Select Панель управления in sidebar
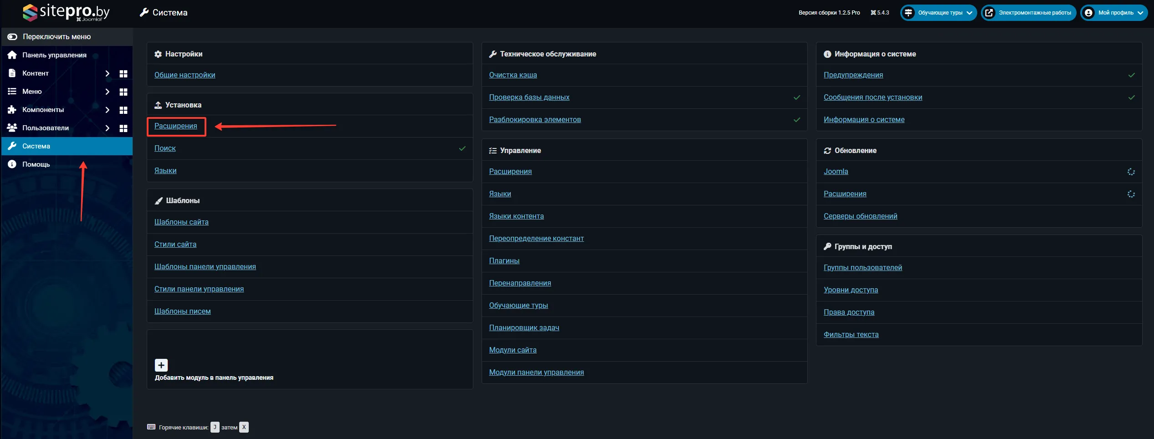This screenshot has width=1154, height=439. click(54, 55)
